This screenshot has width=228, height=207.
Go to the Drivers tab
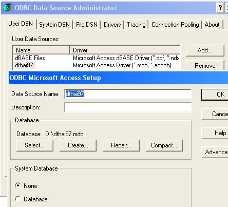112,25
